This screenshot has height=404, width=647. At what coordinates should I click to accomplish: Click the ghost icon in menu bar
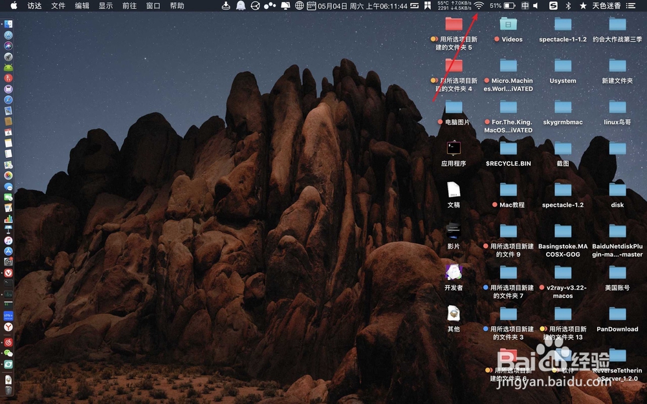241,6
